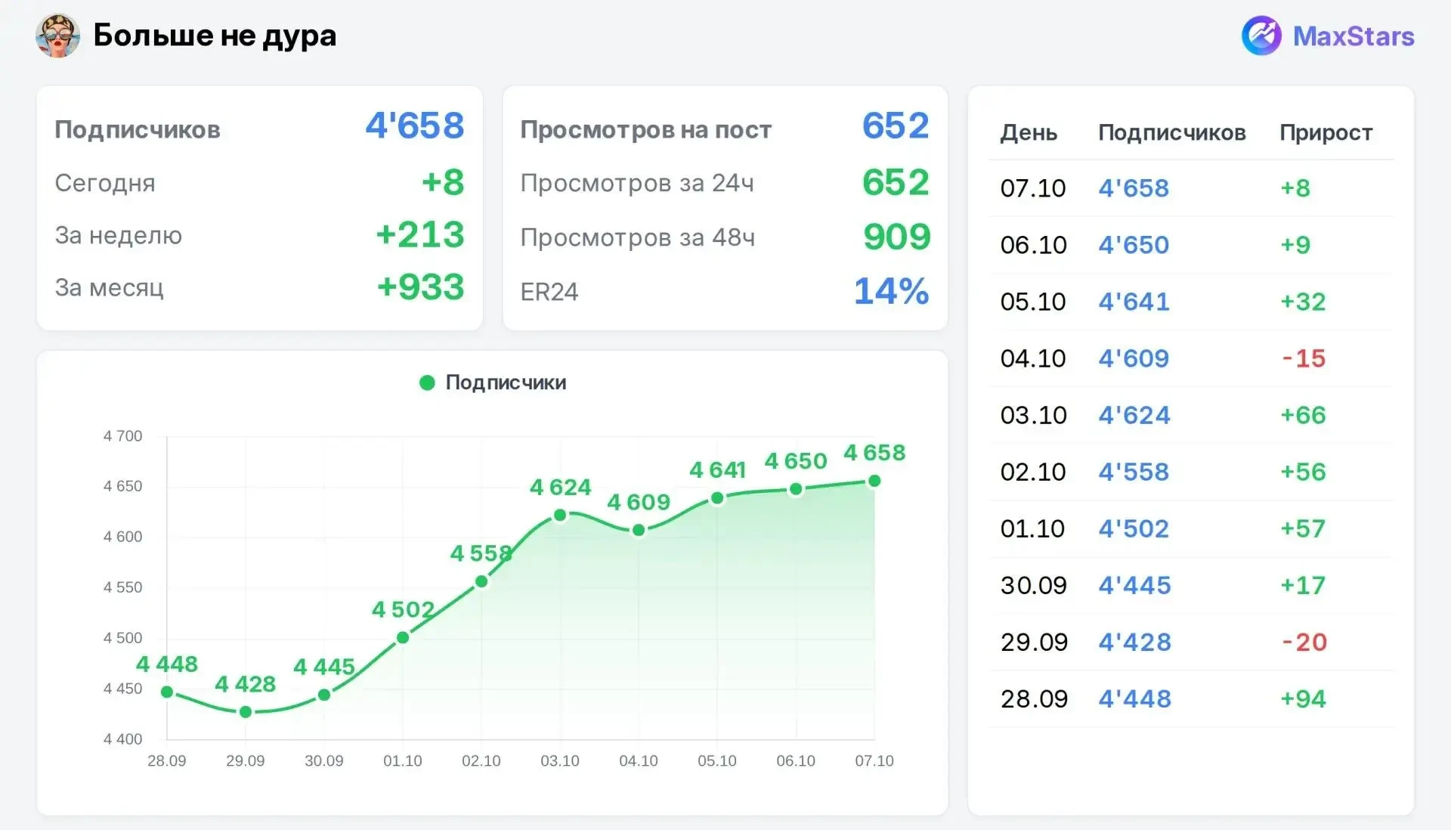
Task: Click the table subscriber count 4'558
Action: (x=1134, y=471)
